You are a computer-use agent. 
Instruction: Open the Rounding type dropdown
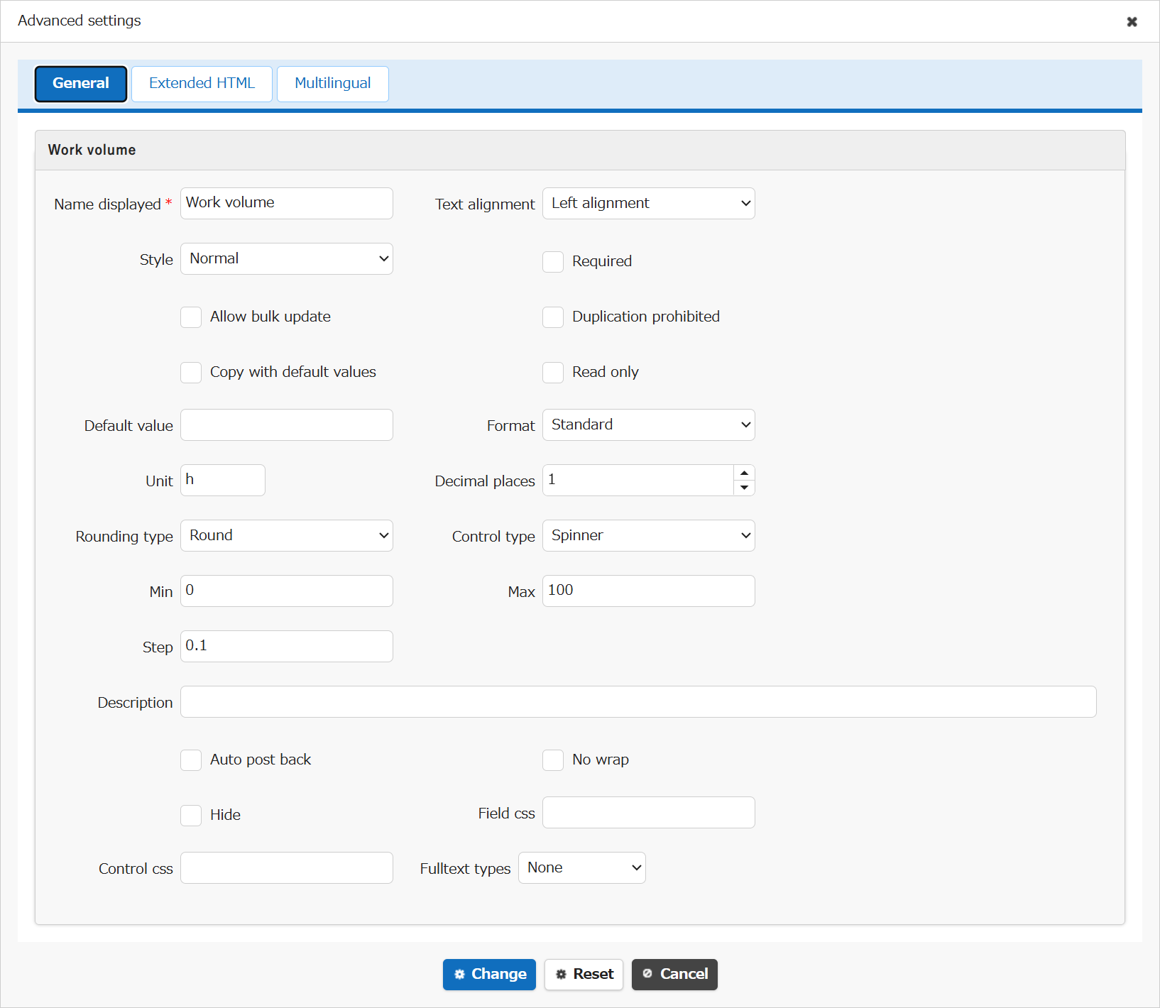[x=287, y=535]
